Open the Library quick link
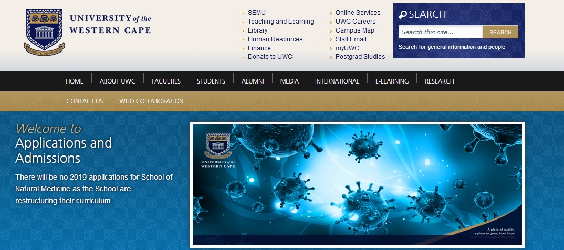564x250 pixels. [257, 30]
